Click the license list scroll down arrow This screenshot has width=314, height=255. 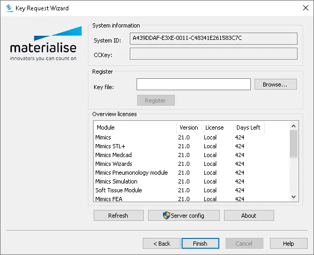pyautogui.click(x=294, y=197)
